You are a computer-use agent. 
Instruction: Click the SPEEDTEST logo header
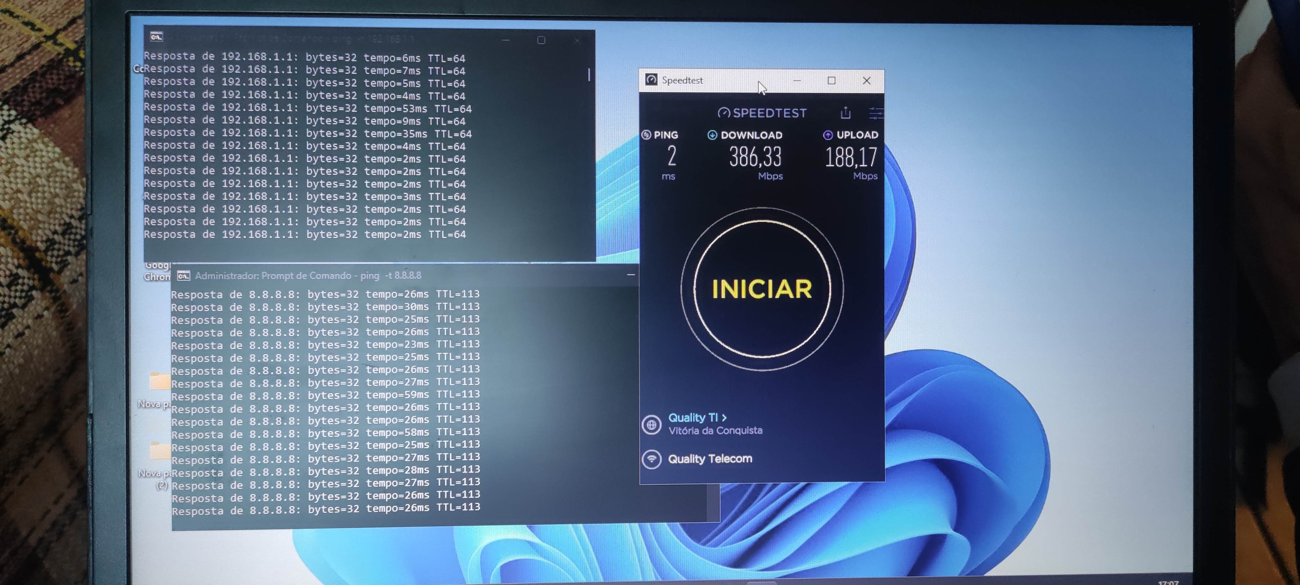(x=762, y=113)
